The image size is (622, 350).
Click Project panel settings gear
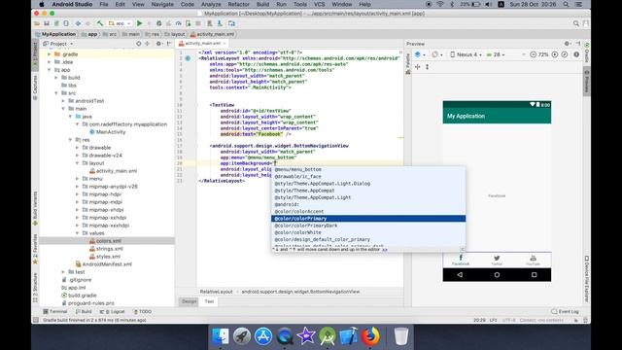(158, 44)
